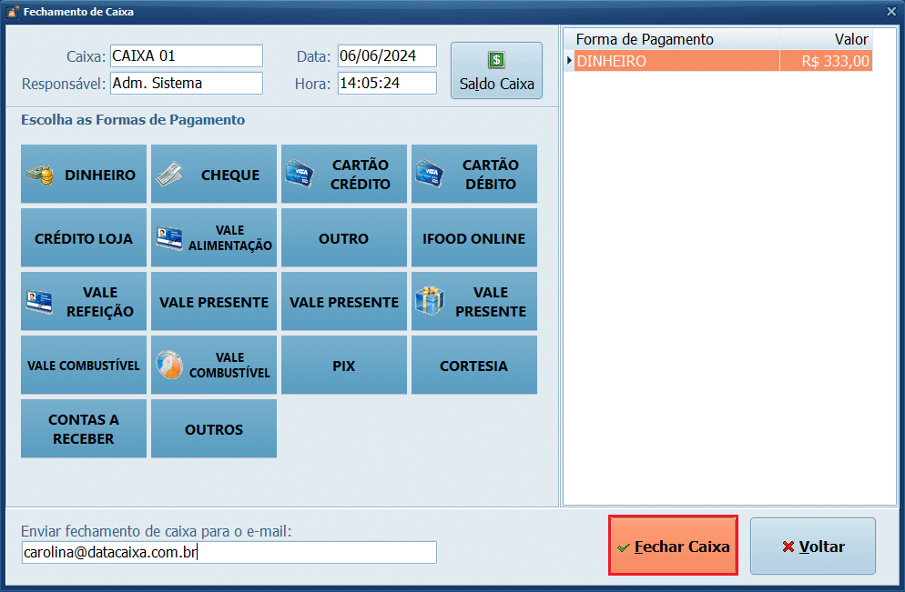The height and width of the screenshot is (592, 905).
Task: Click the title bar application icon
Action: (12, 12)
